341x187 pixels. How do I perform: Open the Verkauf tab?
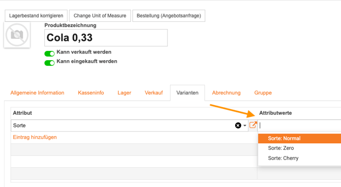pyautogui.click(x=154, y=93)
